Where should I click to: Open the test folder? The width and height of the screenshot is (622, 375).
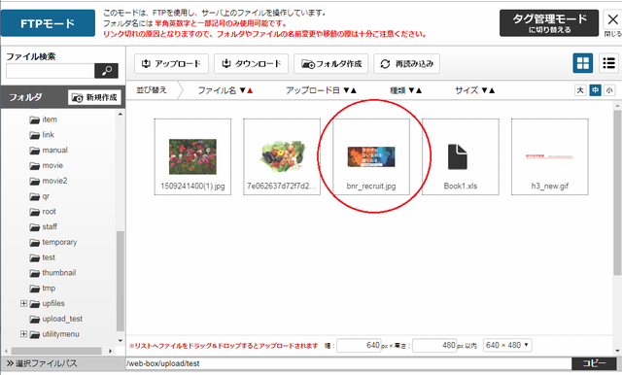43,258
